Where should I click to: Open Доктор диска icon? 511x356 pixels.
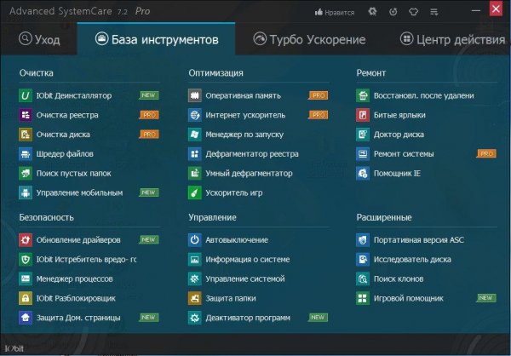[363, 135]
